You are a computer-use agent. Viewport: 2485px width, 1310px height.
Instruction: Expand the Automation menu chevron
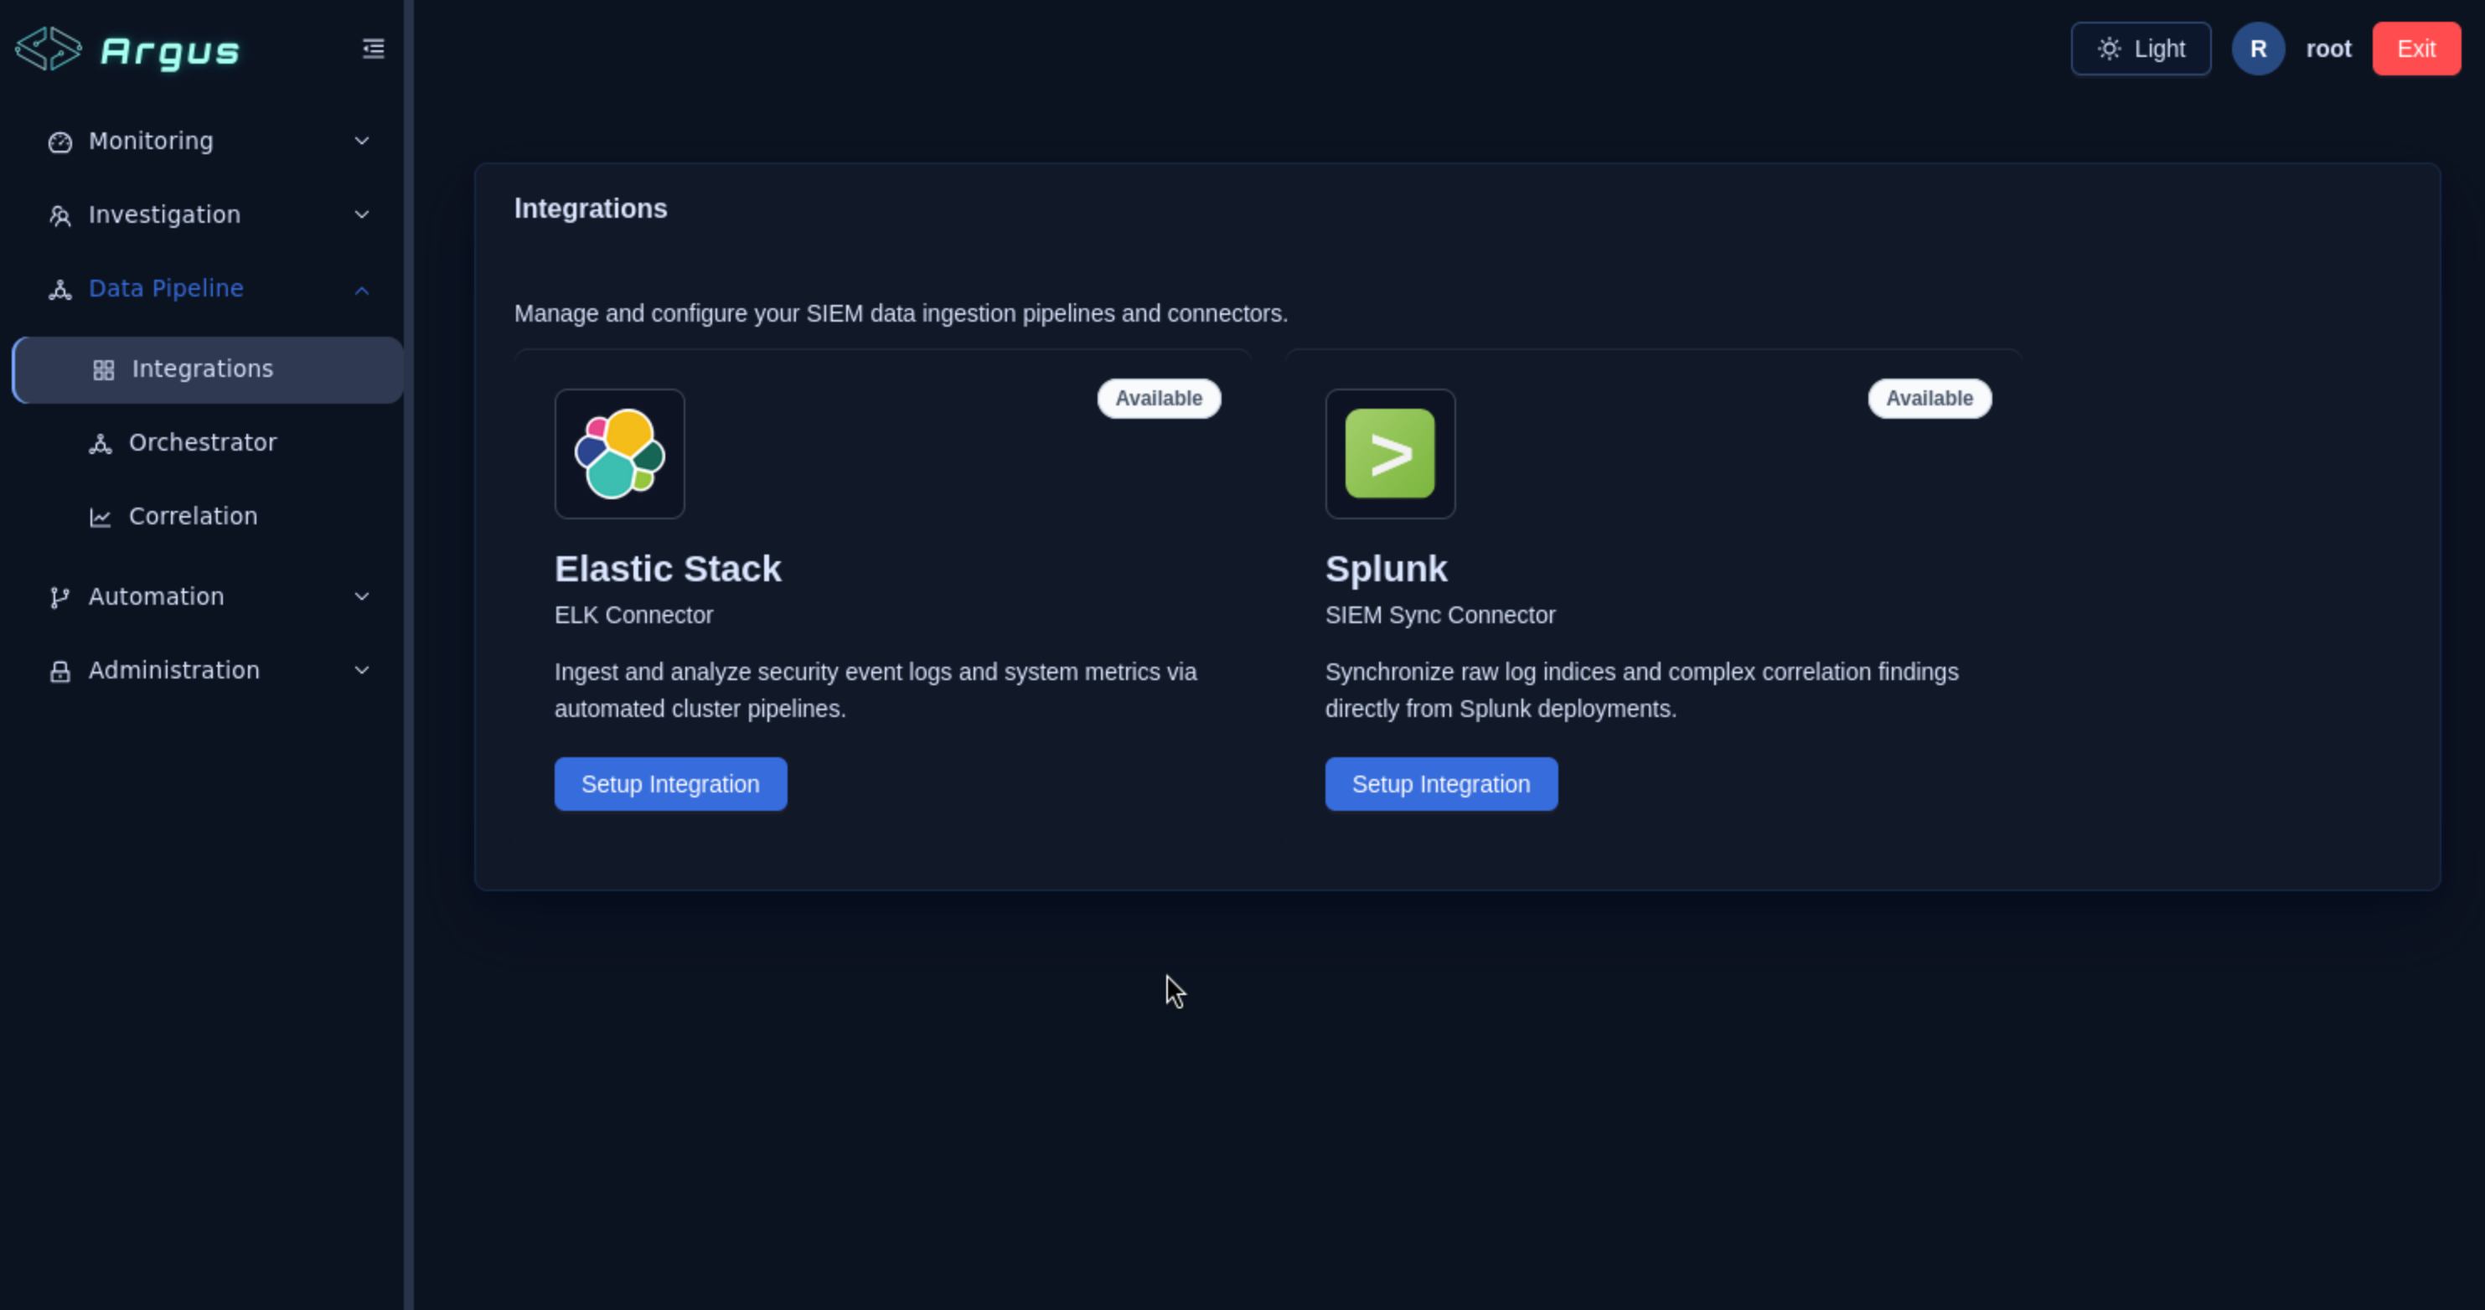click(x=362, y=596)
